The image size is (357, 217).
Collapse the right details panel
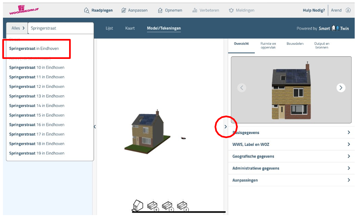(x=226, y=126)
